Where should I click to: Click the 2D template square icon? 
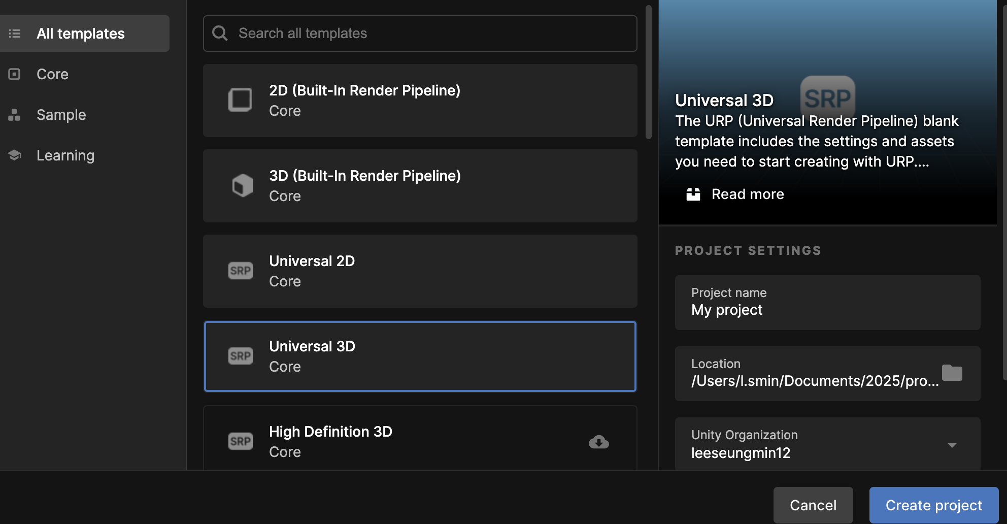240,100
